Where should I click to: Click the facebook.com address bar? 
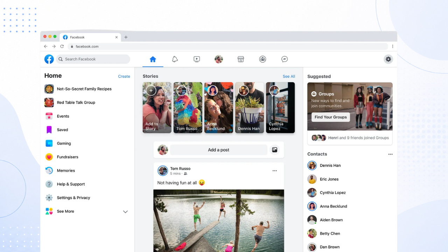(x=227, y=46)
